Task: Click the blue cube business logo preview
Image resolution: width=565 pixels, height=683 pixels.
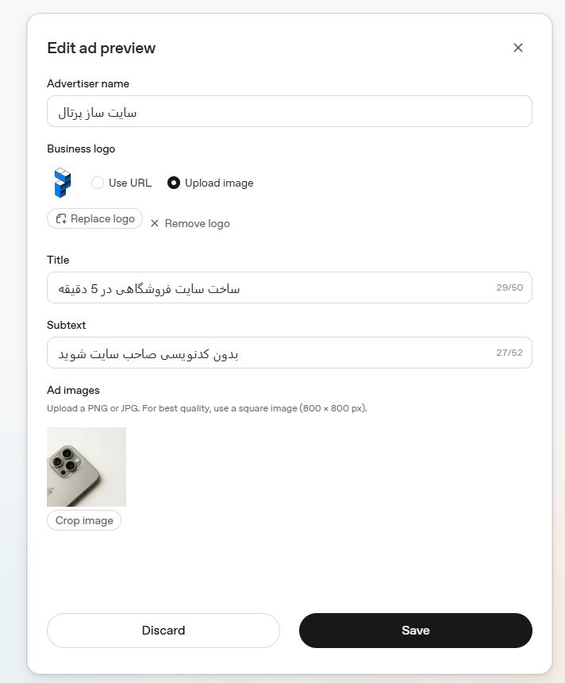Action: (63, 183)
